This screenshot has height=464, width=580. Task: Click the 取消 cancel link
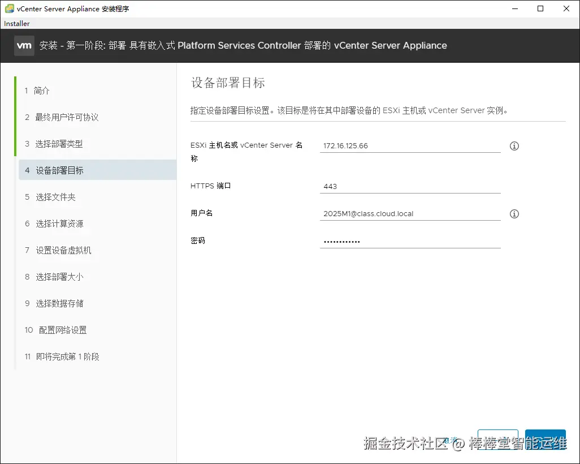tap(451, 440)
